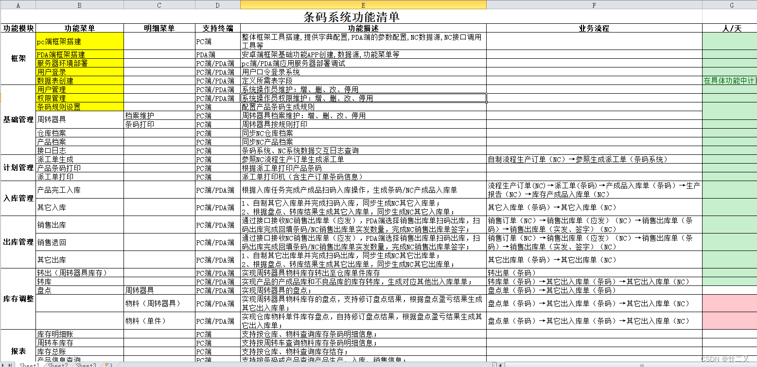The height and width of the screenshot is (367, 757).
Task: Select the 基础管理 module cell
Action: point(18,120)
